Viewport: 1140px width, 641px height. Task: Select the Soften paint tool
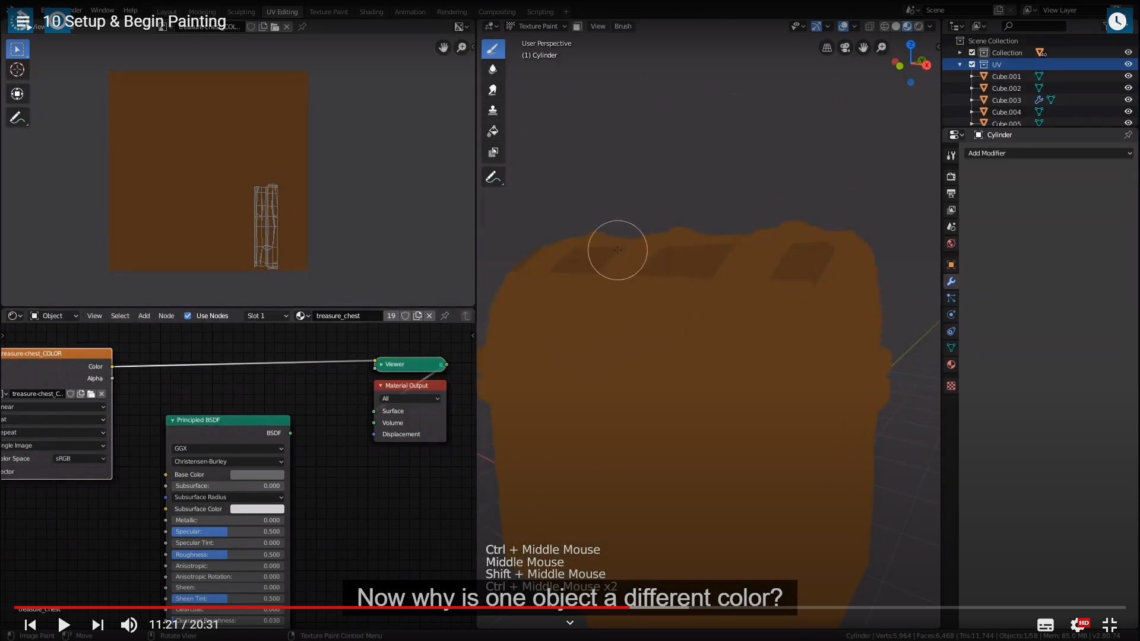[x=493, y=69]
